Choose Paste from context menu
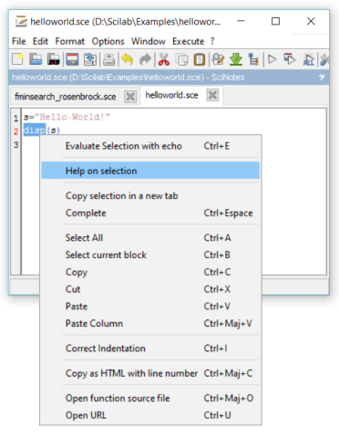339x438 pixels. (x=150, y=306)
